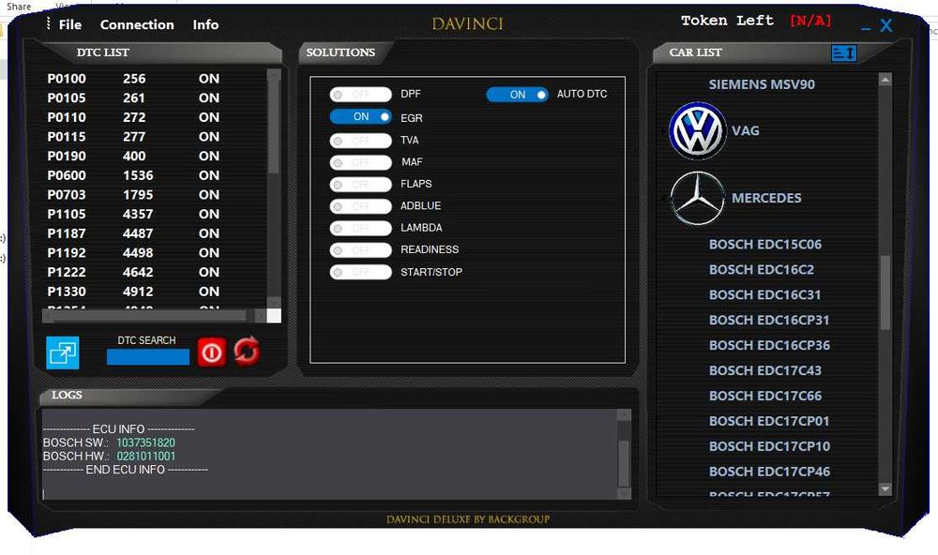Screen dimensions: 938x555
Task: Select DTC row P1192
Action: point(133,252)
